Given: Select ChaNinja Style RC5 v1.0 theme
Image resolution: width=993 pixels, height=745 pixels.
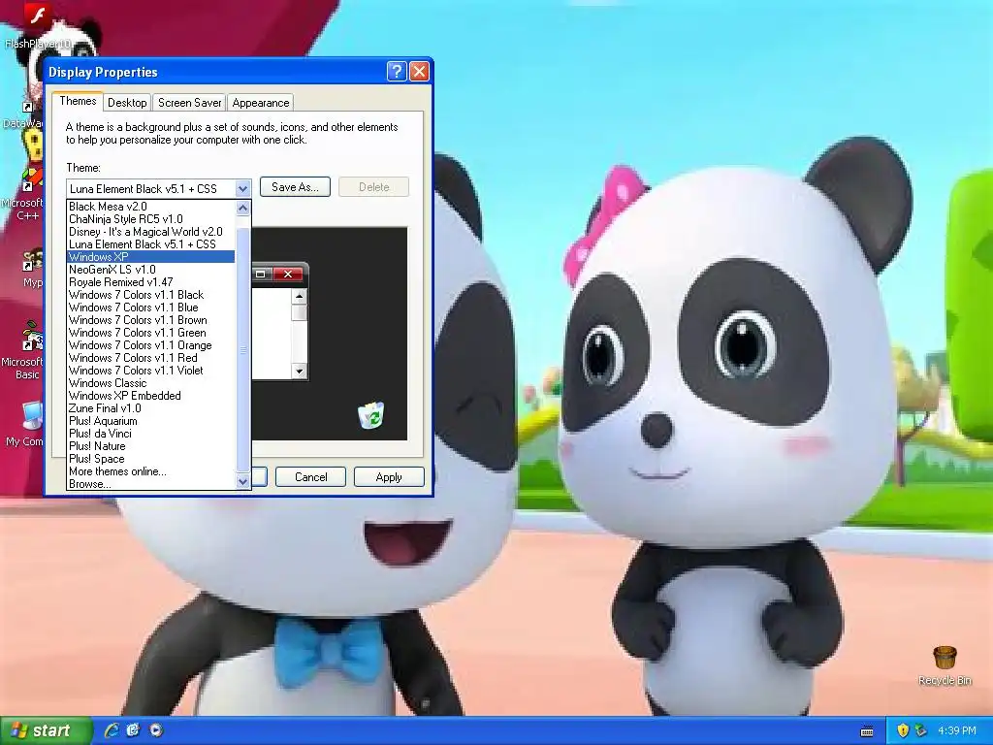Looking at the screenshot, I should [150, 219].
